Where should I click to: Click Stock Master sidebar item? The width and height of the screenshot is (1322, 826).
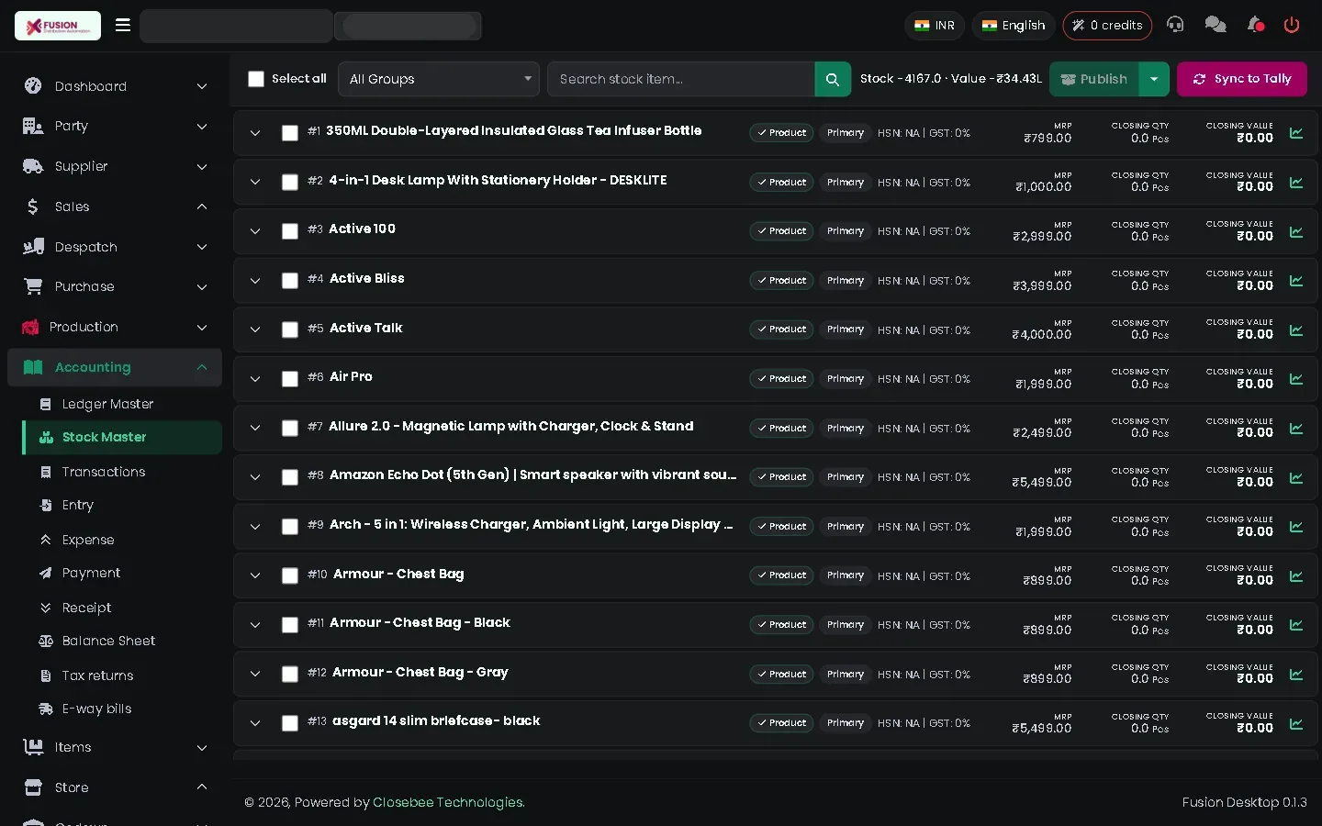(122, 438)
